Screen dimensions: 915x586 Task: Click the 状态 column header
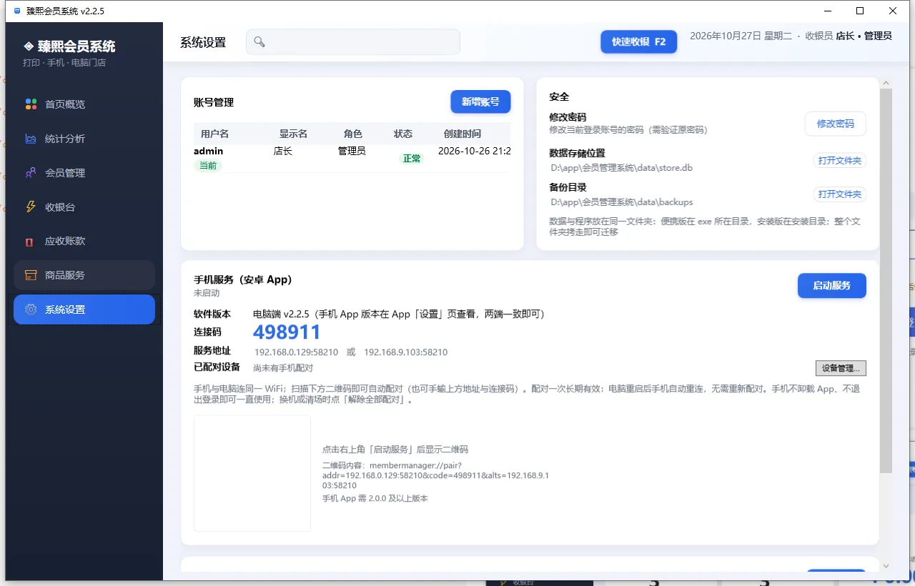tap(403, 134)
